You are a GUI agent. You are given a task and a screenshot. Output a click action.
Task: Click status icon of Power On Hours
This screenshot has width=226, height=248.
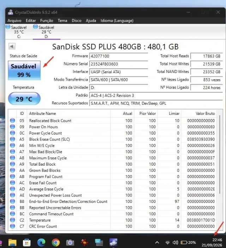12,127
